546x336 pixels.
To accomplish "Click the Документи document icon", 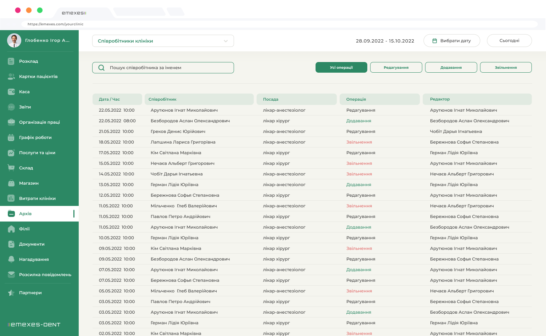I will pos(11,244).
